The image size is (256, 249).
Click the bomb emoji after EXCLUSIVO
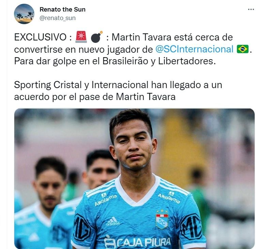tap(96, 37)
